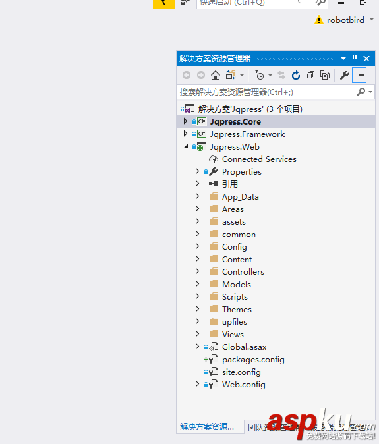Toggle Show All Files in toolbar
This screenshot has width=379, height=444.
coord(324,75)
